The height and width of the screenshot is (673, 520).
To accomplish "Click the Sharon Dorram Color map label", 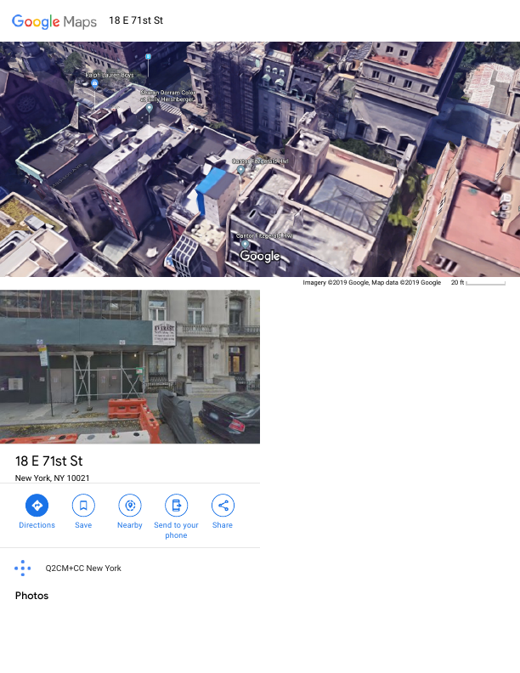I will pos(167,96).
